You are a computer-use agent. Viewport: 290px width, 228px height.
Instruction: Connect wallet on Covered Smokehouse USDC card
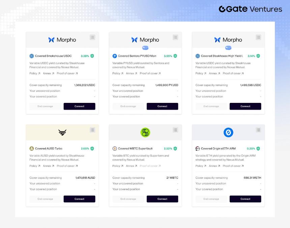click(x=79, y=106)
